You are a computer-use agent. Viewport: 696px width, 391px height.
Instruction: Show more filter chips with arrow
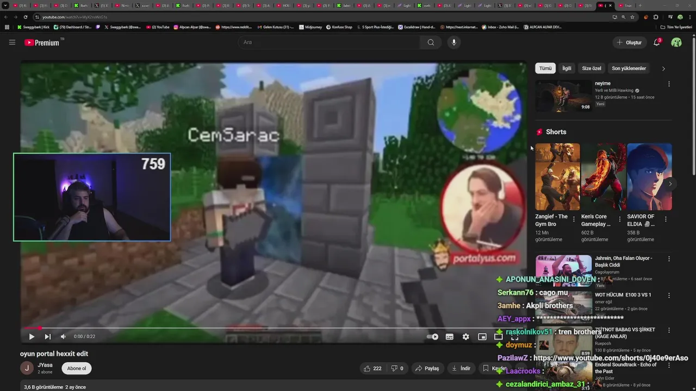(663, 68)
